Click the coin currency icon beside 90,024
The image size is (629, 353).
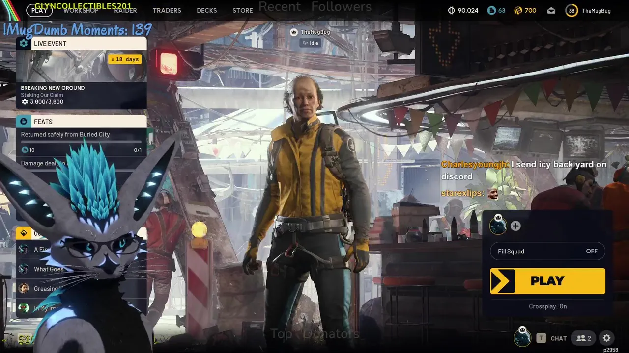(452, 10)
